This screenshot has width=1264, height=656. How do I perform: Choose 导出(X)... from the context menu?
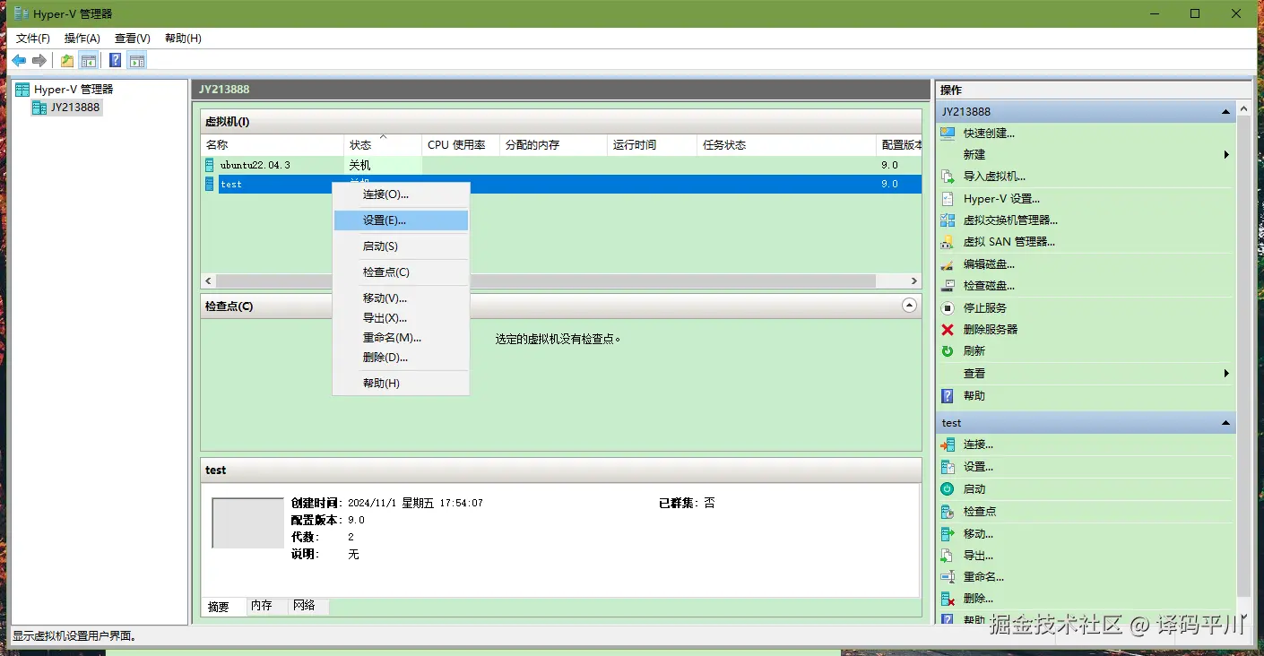tap(401, 317)
